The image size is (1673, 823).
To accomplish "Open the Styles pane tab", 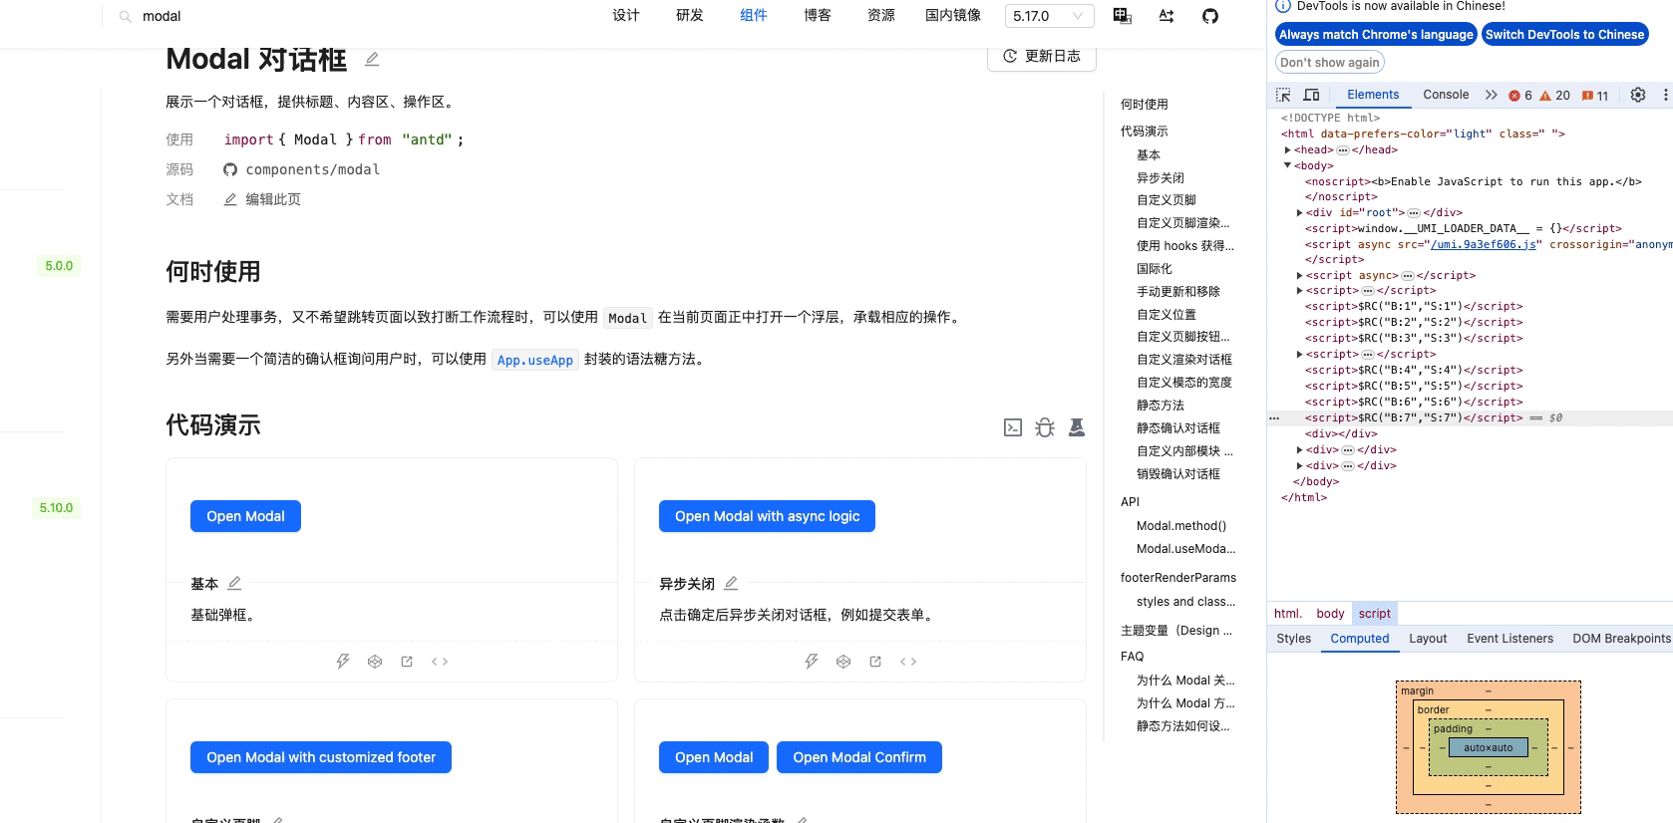I will tap(1294, 639).
